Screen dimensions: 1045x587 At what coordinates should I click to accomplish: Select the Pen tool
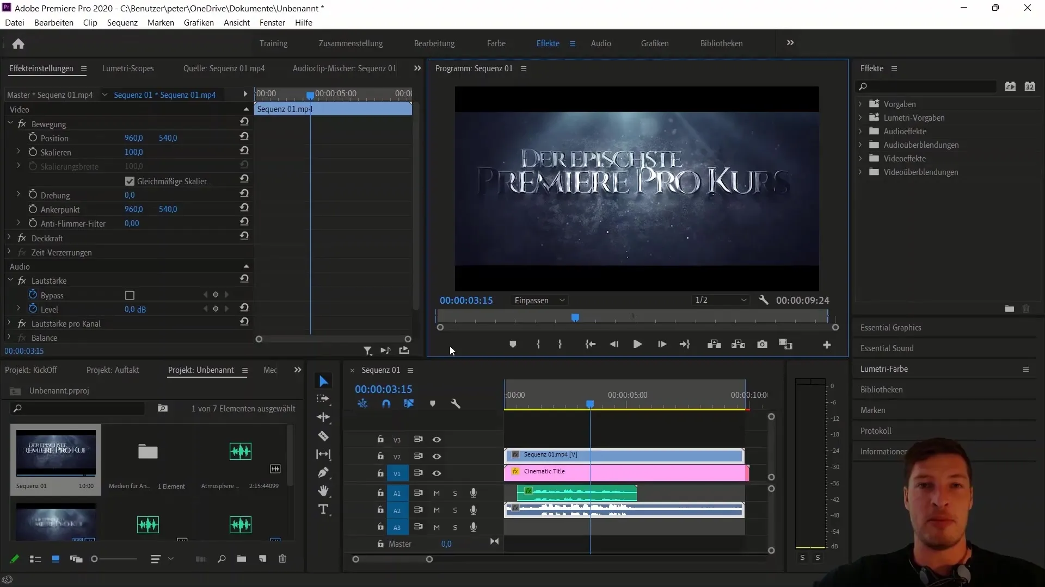(x=323, y=472)
